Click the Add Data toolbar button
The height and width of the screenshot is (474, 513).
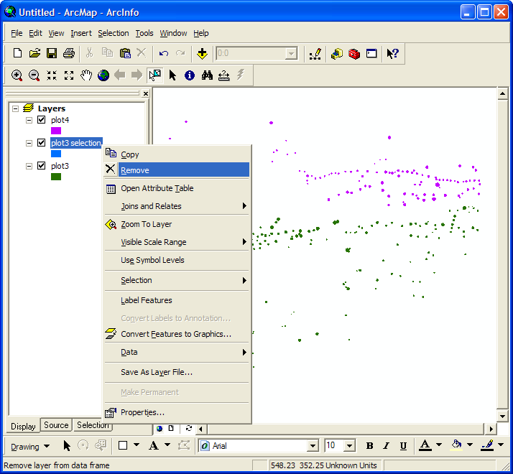202,53
